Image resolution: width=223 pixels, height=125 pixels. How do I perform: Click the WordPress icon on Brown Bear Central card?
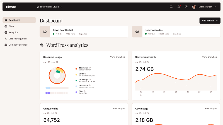pos(45,32)
